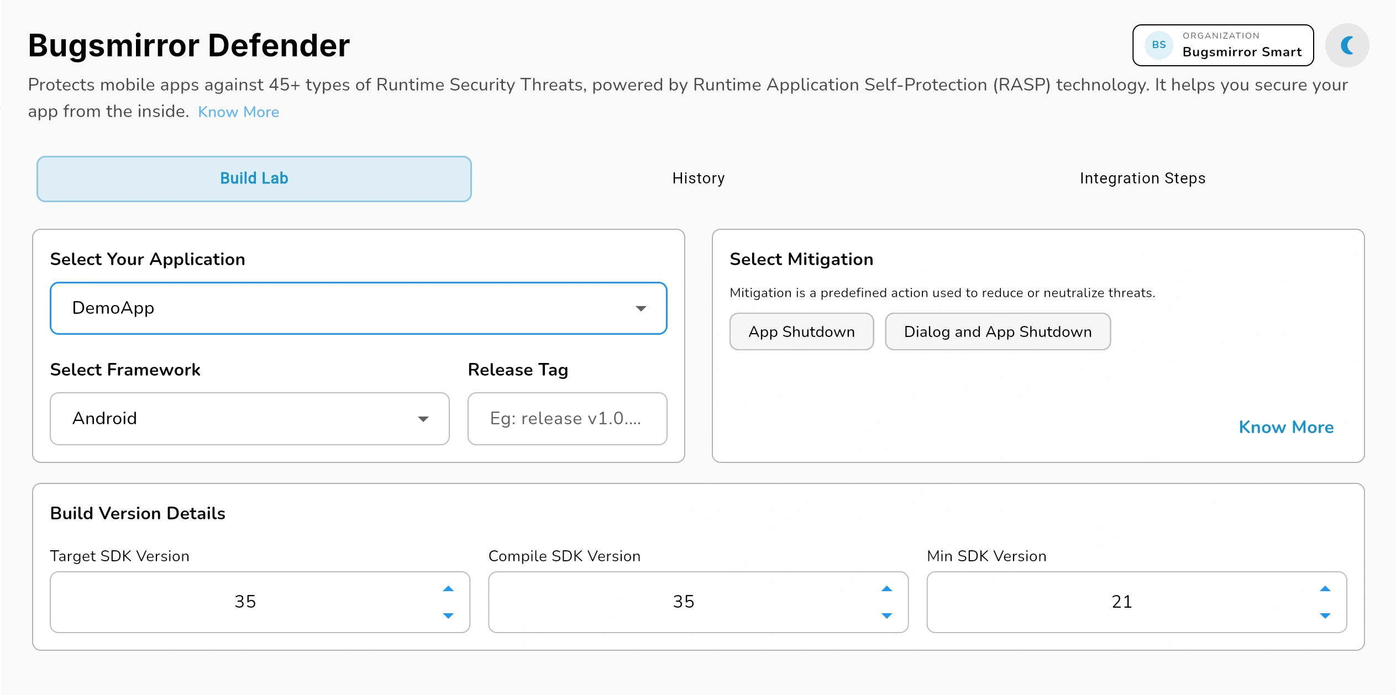Click the Android dropdown caret
1396x695 pixels.
point(423,419)
